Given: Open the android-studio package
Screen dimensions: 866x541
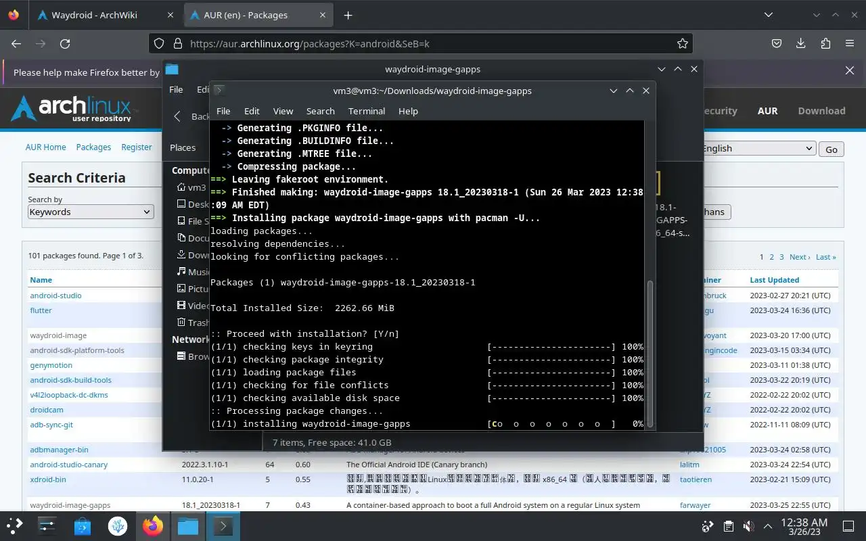Looking at the screenshot, I should 55,296.
